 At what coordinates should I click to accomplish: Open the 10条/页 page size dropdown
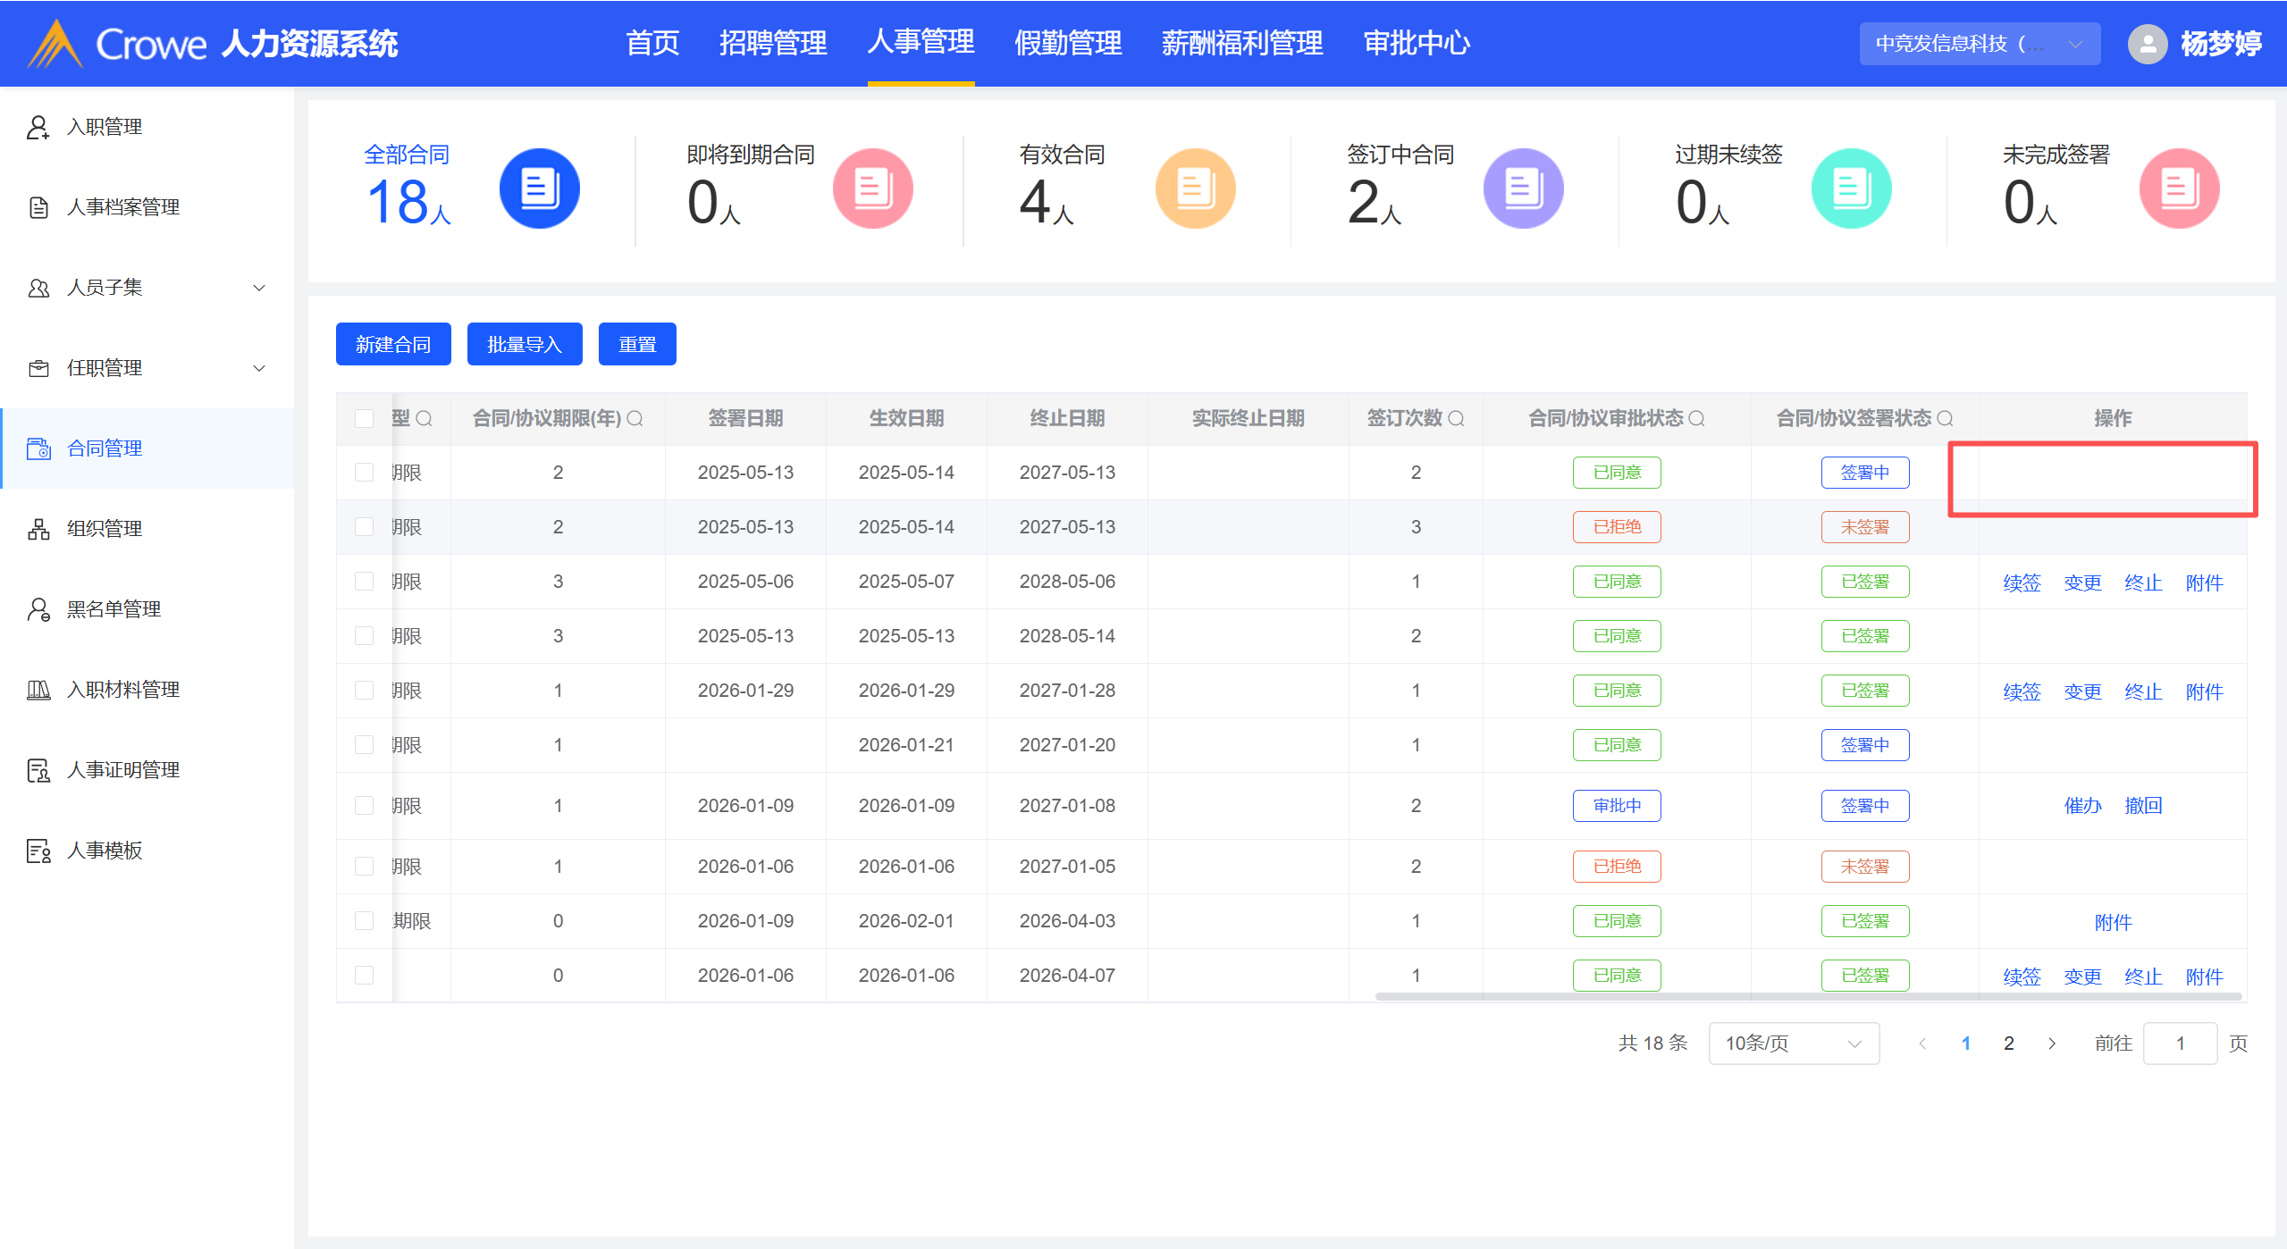[x=1793, y=1043]
